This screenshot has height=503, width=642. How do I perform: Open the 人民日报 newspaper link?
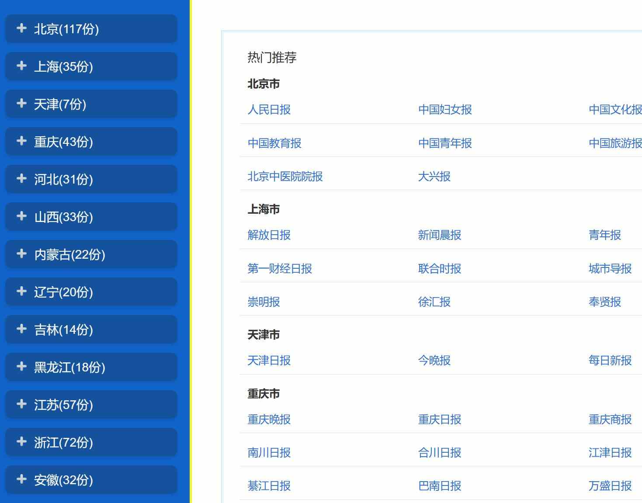269,110
